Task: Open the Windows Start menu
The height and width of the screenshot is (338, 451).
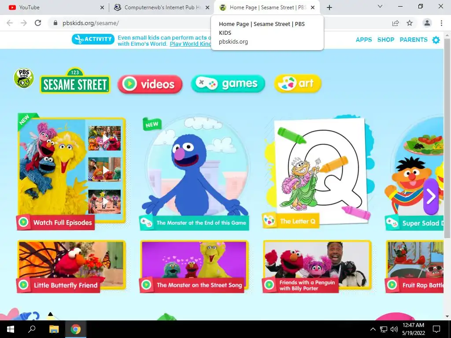Action: 11,329
